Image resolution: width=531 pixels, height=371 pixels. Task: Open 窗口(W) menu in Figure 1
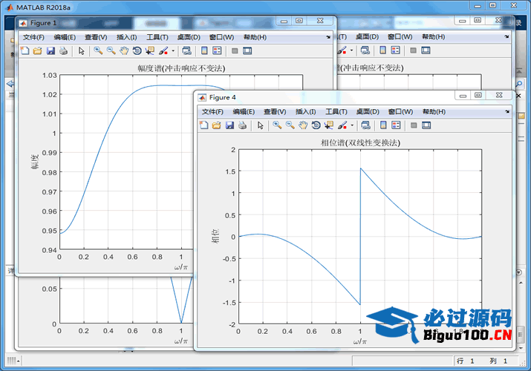(221, 37)
